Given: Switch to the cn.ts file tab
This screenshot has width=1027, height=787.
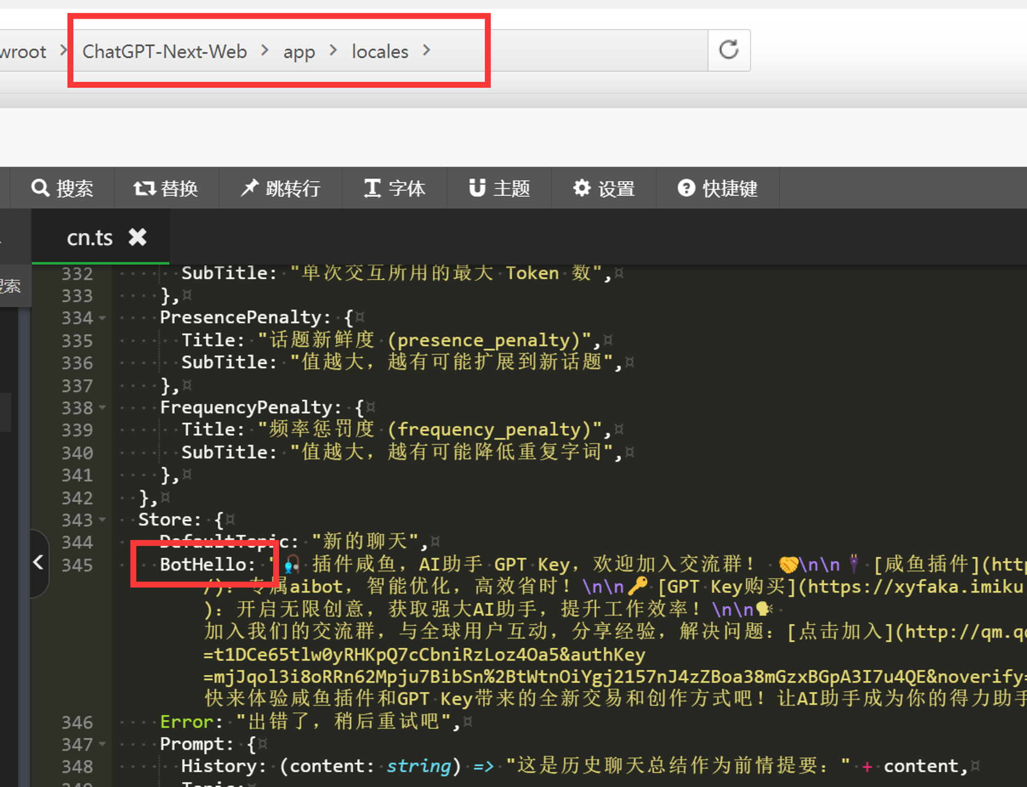Looking at the screenshot, I should (89, 238).
